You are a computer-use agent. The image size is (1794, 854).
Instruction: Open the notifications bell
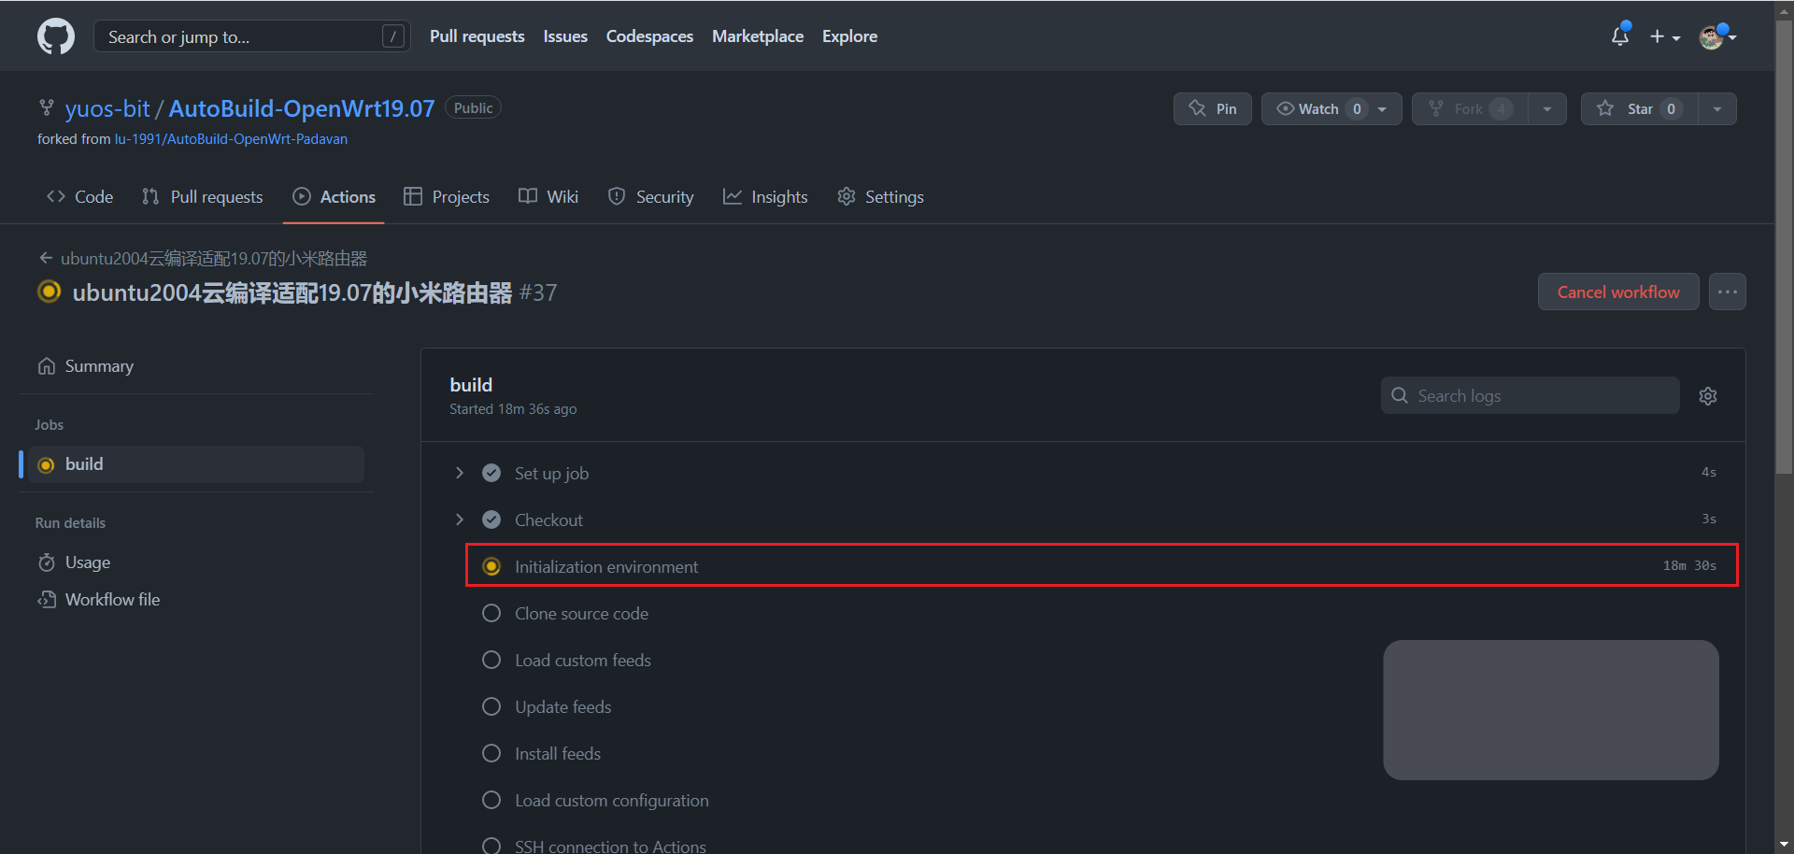coord(1620,36)
